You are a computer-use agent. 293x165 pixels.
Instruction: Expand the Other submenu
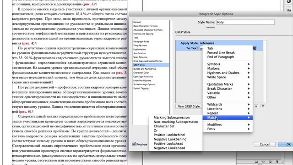pyautogui.click(x=228, y=97)
